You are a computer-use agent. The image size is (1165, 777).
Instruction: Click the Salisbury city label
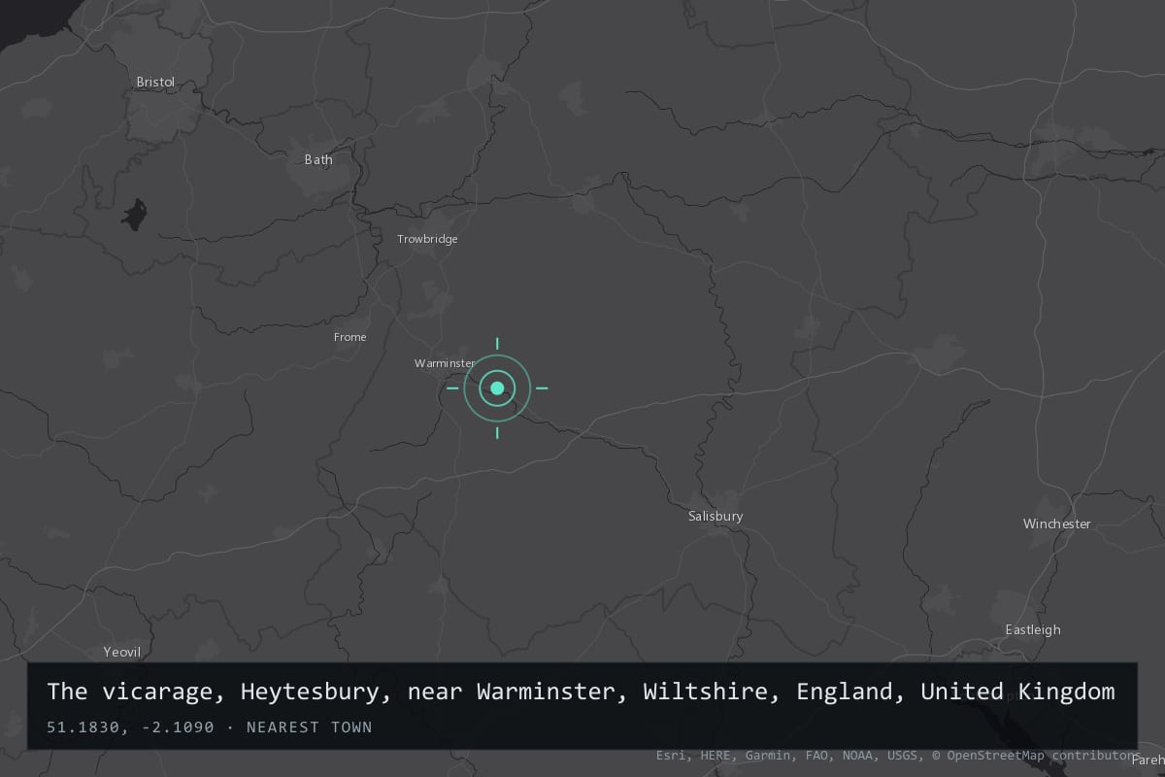coord(716,517)
